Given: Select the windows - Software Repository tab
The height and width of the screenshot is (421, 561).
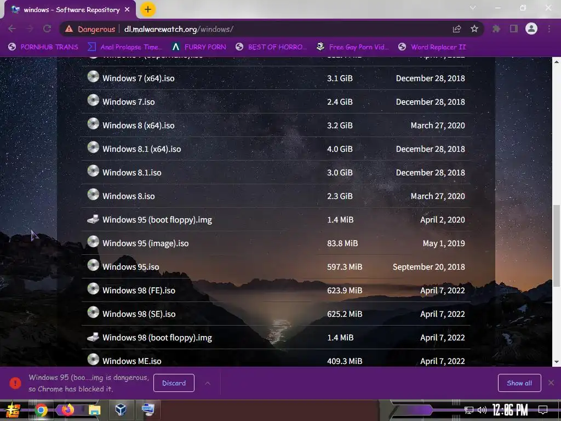Looking at the screenshot, I should point(70,10).
